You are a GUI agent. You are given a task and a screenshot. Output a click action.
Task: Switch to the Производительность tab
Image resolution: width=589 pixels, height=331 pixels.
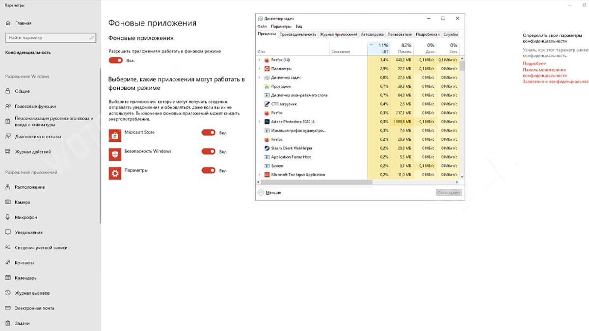pyautogui.click(x=298, y=34)
